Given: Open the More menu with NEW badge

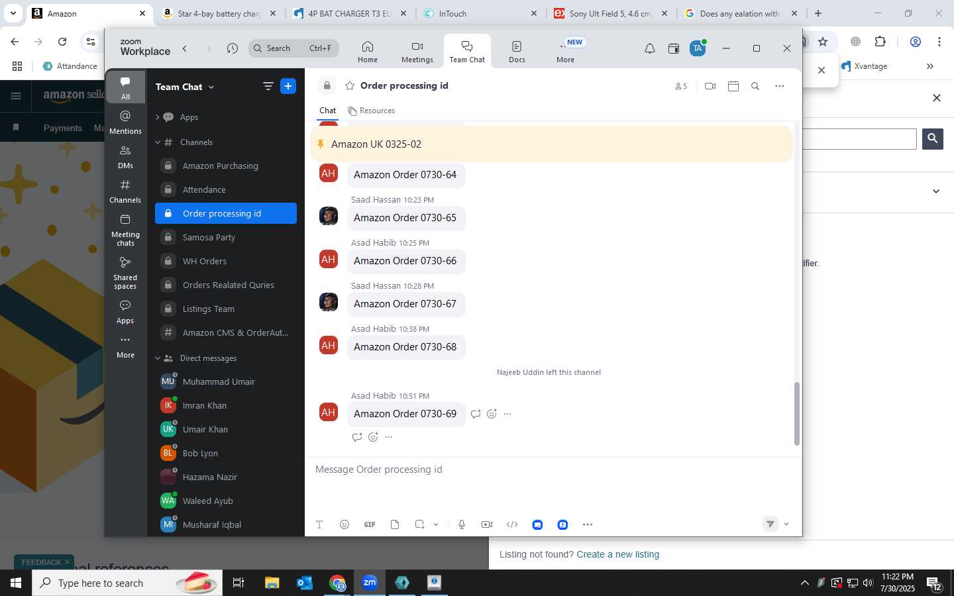Looking at the screenshot, I should tap(565, 52).
